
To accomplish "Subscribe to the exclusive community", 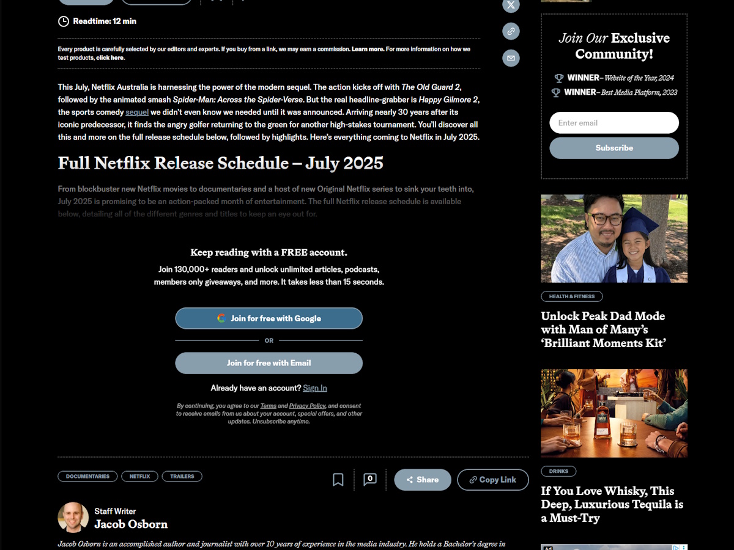I will [x=614, y=148].
